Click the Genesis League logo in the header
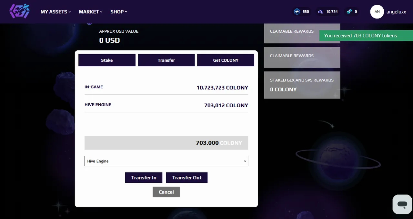413x219 pixels. tap(19, 11)
